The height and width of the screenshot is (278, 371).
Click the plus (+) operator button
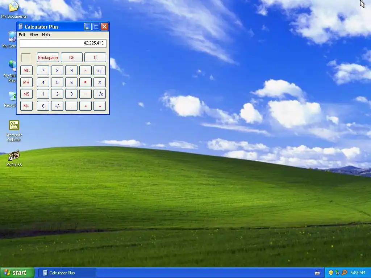[x=86, y=106]
